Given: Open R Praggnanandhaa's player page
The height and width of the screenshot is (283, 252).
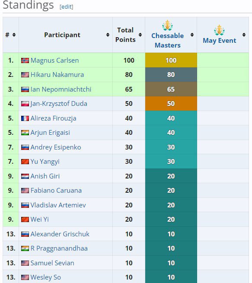Looking at the screenshot, I should pos(59,248).
